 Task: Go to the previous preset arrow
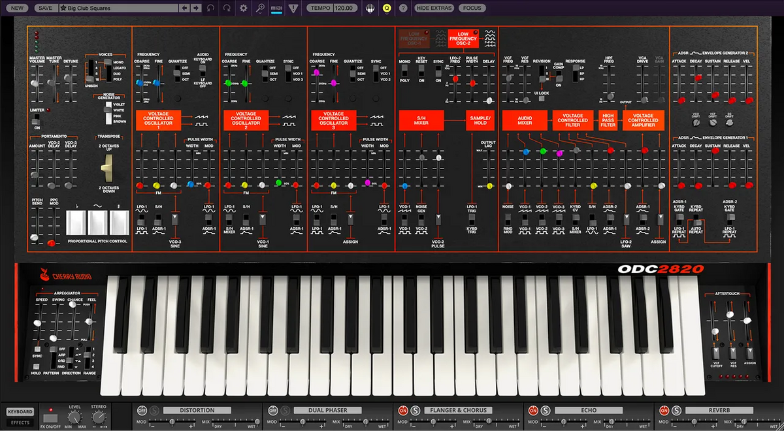184,8
